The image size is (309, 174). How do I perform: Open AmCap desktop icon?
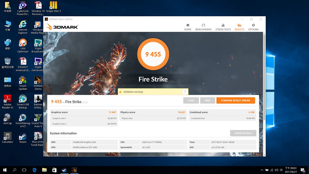tap(8, 119)
